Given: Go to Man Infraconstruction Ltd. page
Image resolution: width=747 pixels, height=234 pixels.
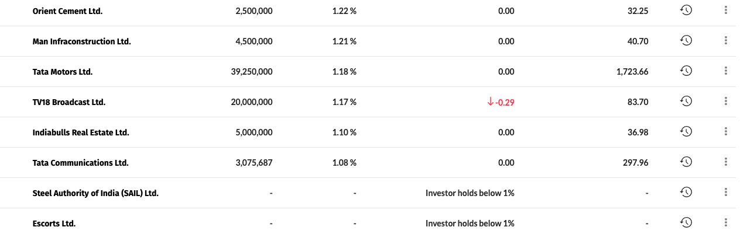Looking at the screenshot, I should [x=81, y=41].
